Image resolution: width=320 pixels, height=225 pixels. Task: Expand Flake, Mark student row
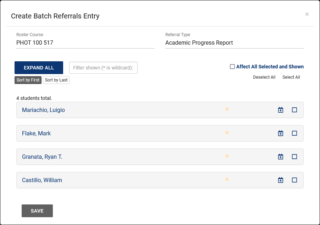tap(36, 134)
